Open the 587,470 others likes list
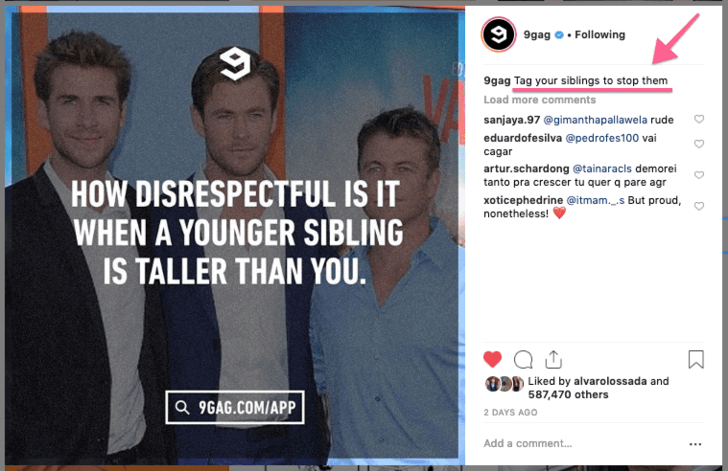728x471 pixels. coord(568,394)
